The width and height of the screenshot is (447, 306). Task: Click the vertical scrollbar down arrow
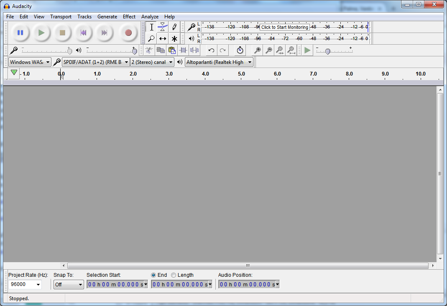point(440,259)
